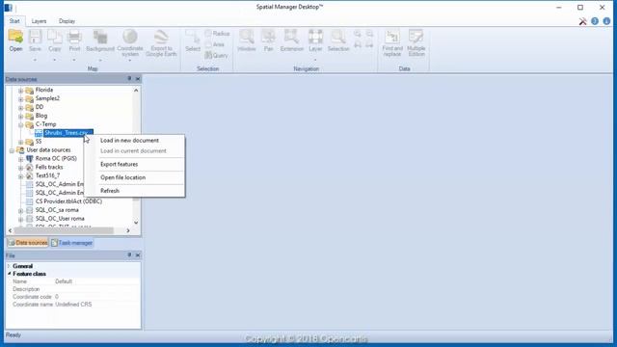Switch to the Data sources bottom tab
This screenshot has height=347, width=617.
point(28,243)
